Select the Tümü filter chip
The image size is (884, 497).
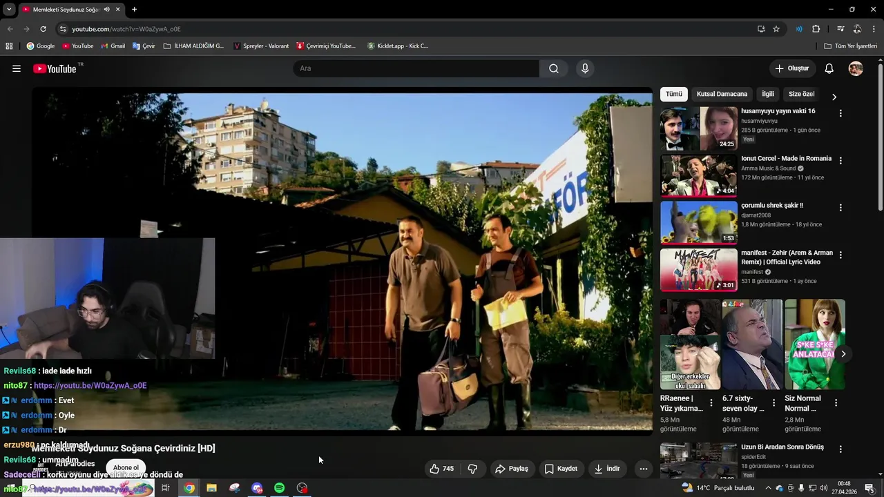(x=674, y=94)
